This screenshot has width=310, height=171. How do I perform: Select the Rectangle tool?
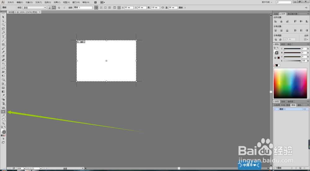pyautogui.click(x=3, y=44)
